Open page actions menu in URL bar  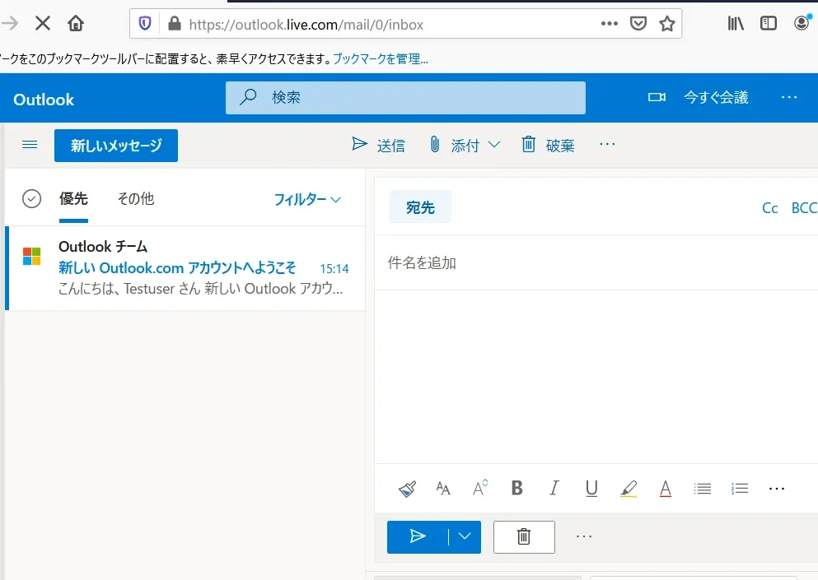point(609,24)
